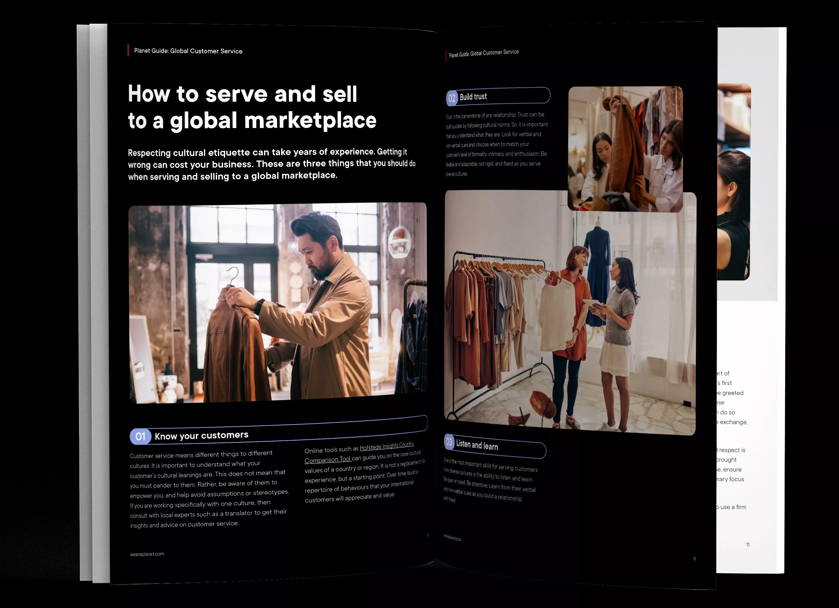This screenshot has width=839, height=608.
Task: Click the 02 number badge
Action: point(452,98)
